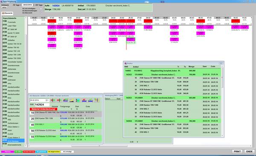Toggle the 'AG mit erledigten' checkbox

[x=41, y=9]
